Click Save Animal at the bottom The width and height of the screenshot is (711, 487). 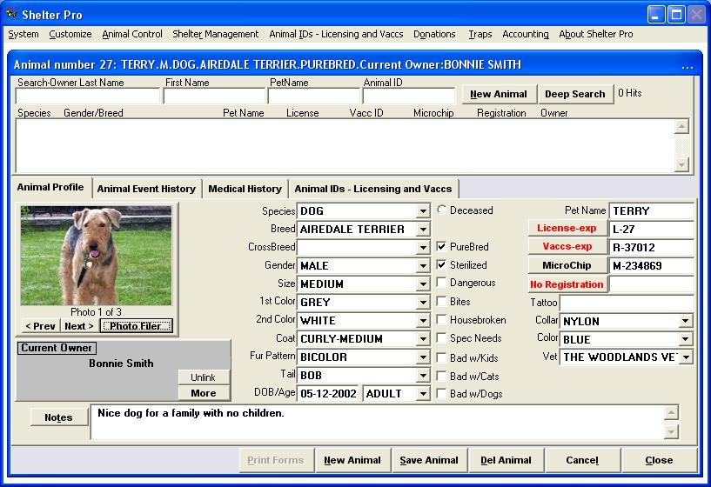pyautogui.click(x=429, y=460)
